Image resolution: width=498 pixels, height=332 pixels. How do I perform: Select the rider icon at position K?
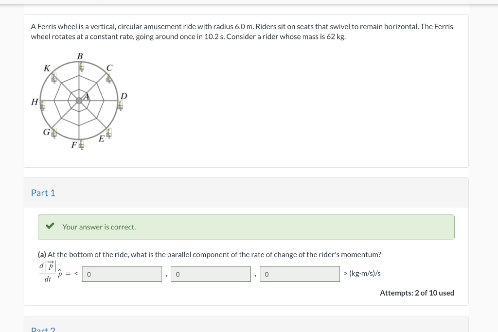click(53, 78)
